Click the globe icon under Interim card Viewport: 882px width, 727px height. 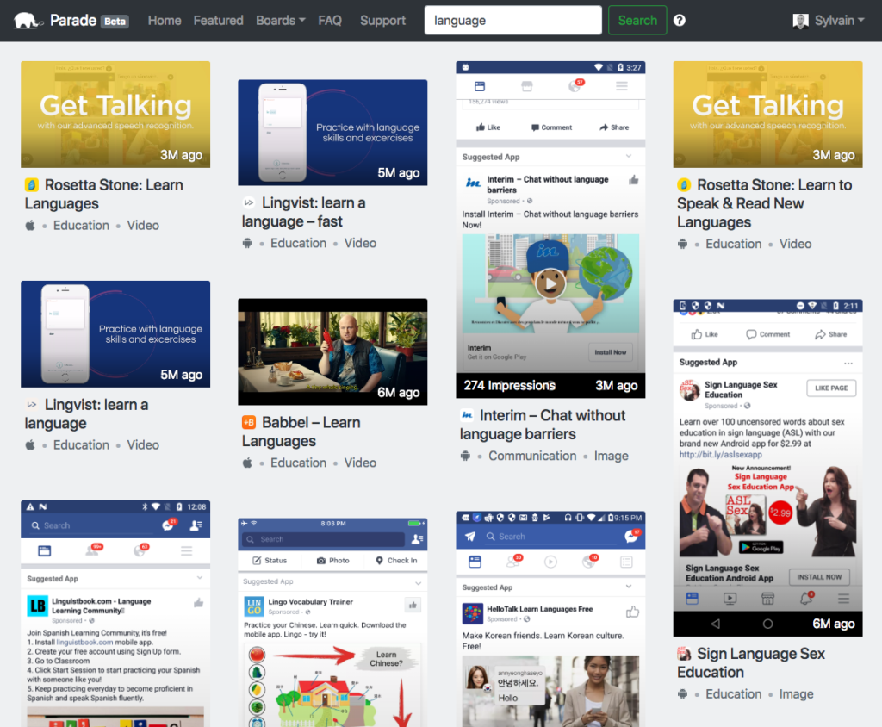463,456
